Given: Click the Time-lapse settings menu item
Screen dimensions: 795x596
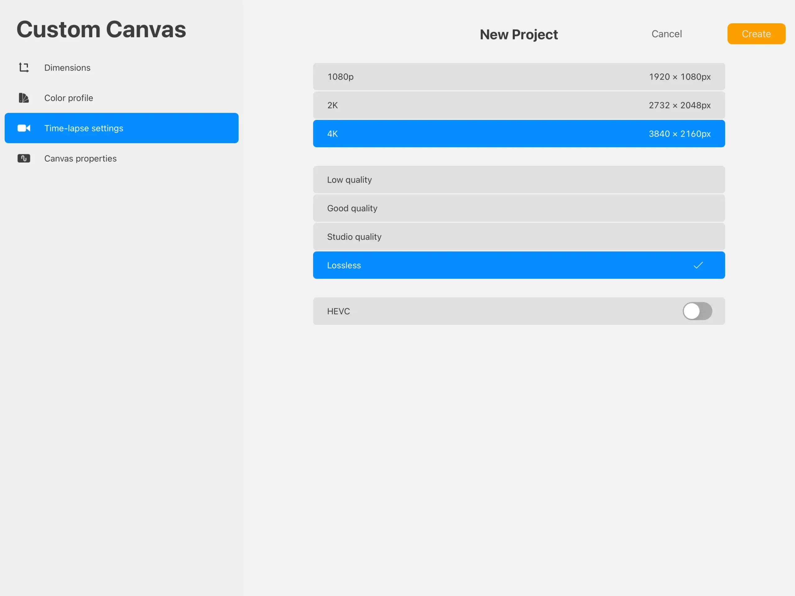Looking at the screenshot, I should 121,128.
